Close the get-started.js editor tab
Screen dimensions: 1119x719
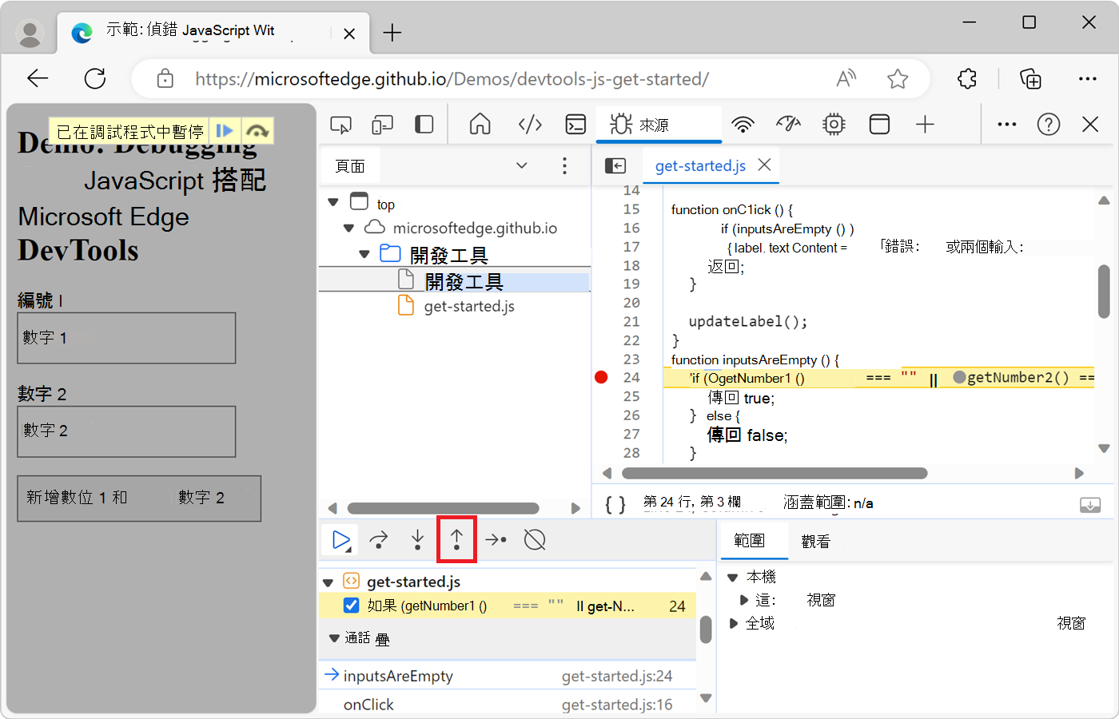tap(764, 165)
